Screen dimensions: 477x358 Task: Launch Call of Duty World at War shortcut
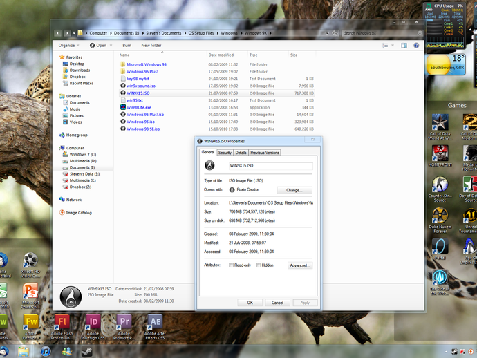coord(440,126)
